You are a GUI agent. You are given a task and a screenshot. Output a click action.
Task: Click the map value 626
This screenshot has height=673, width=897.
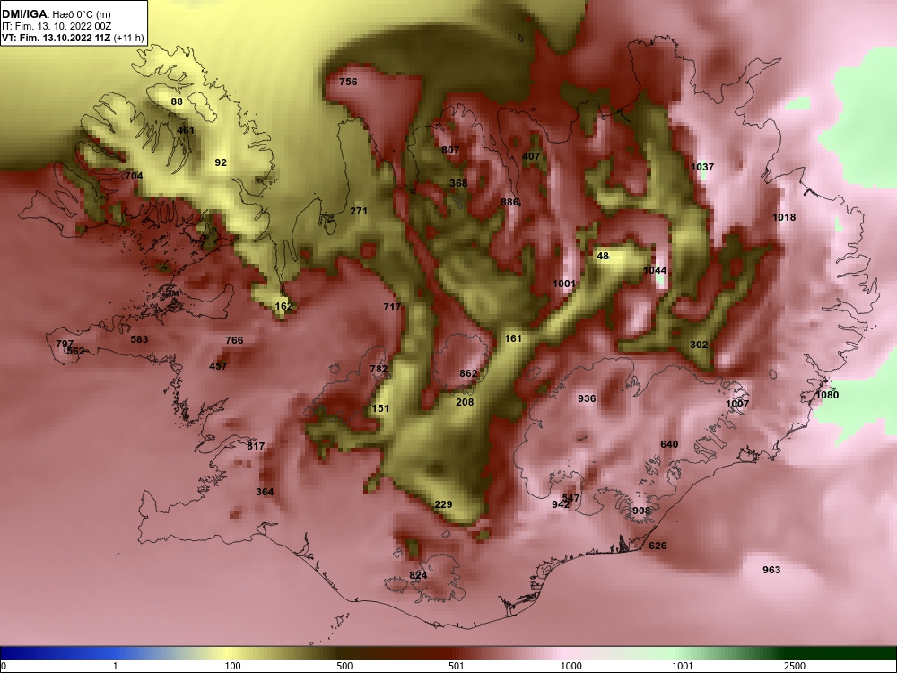point(658,546)
